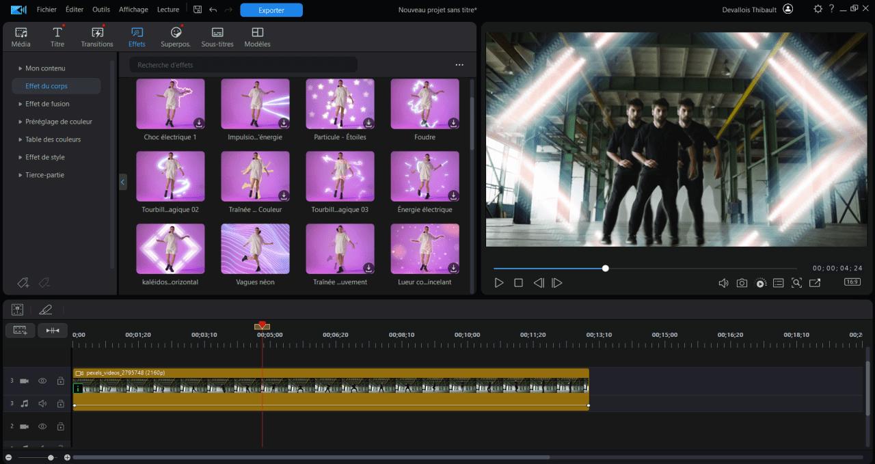Hide the pexels_videos video track with the eye icon
The image size is (875, 464).
point(42,381)
